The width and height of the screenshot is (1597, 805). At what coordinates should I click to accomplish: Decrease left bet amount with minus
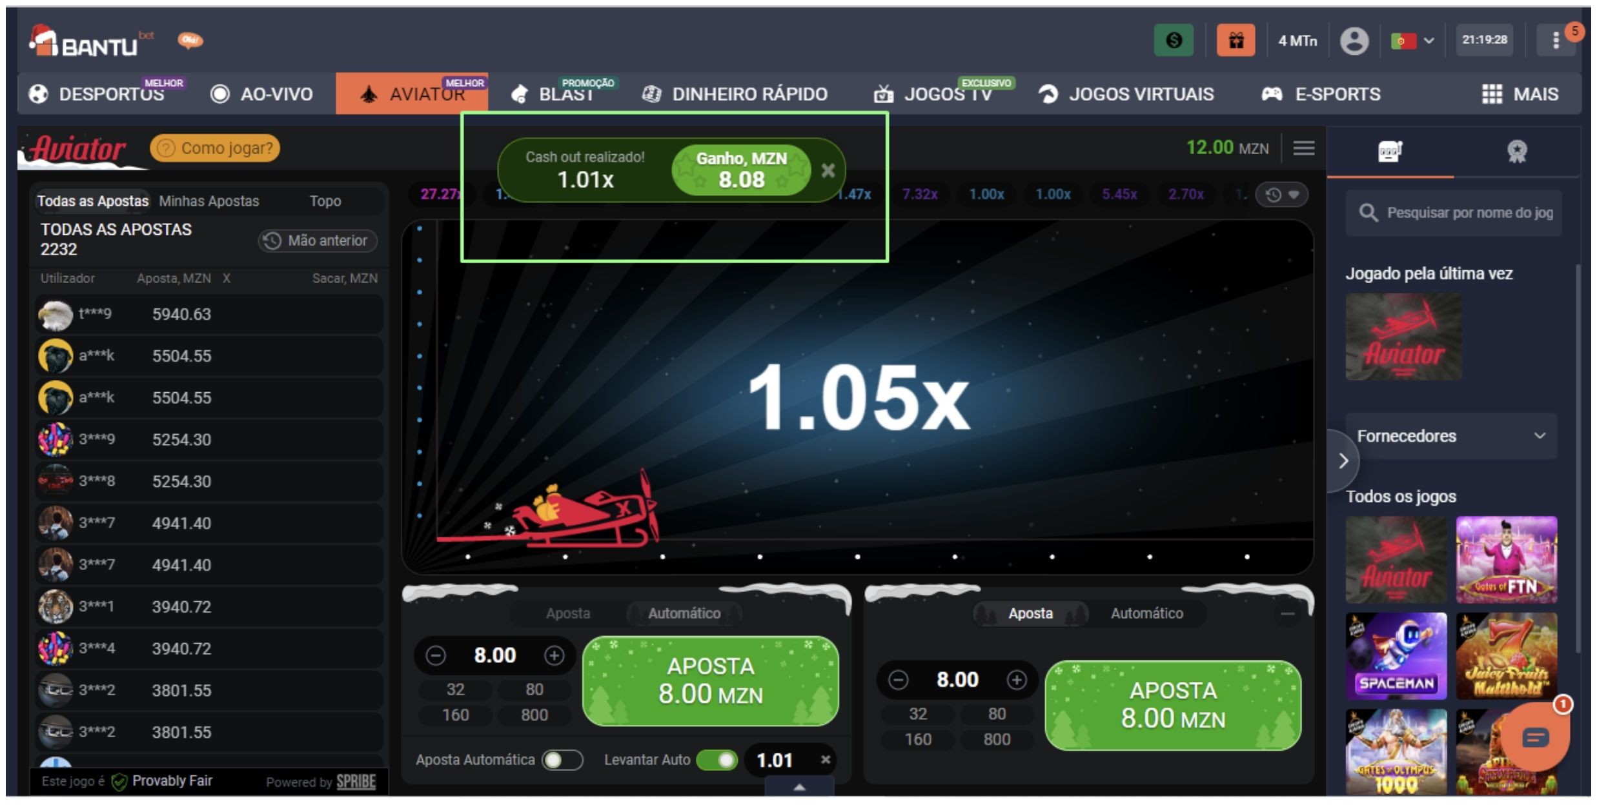[436, 656]
